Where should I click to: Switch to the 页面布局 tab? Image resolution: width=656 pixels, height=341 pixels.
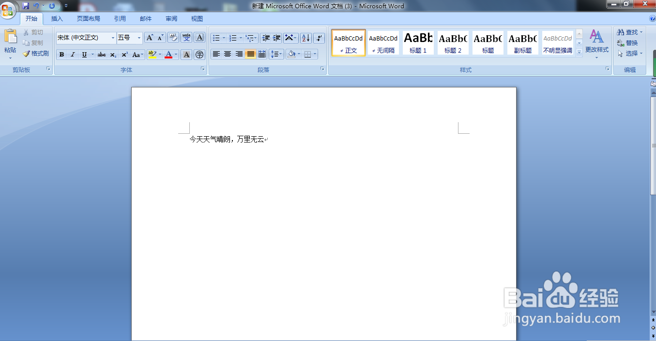pos(89,19)
